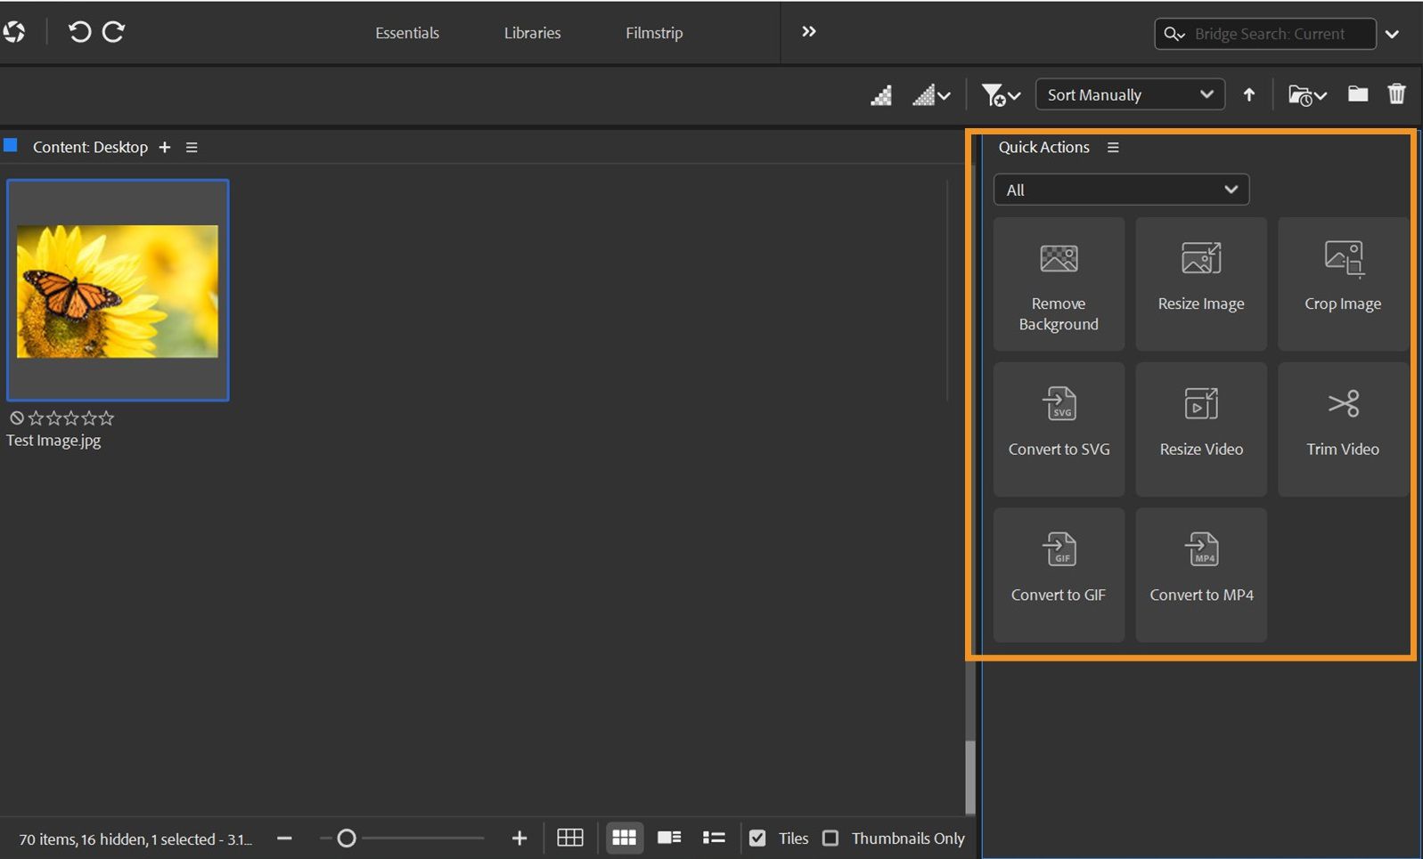Add a new Content panel tab
Viewport: 1423px width, 859px height.
tap(164, 148)
